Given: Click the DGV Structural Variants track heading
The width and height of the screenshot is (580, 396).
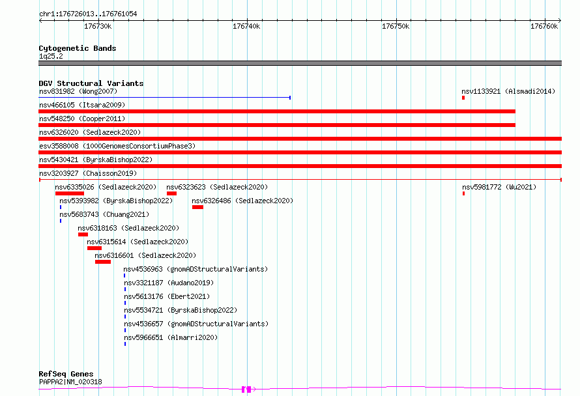Looking at the screenshot, I should point(91,83).
